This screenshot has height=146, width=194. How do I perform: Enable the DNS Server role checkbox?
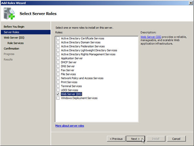[x=58, y=66]
